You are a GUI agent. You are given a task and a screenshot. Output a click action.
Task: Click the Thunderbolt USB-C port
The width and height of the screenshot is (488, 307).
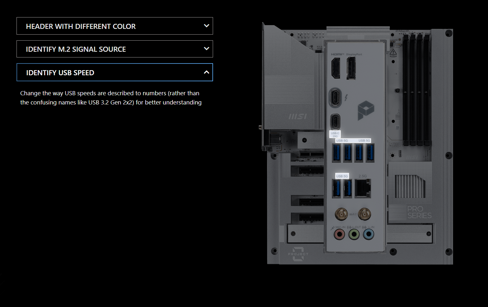click(x=336, y=97)
